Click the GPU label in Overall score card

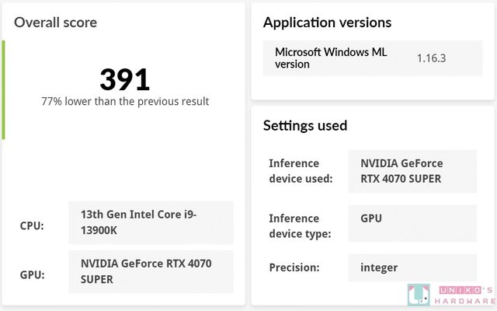tap(32, 275)
